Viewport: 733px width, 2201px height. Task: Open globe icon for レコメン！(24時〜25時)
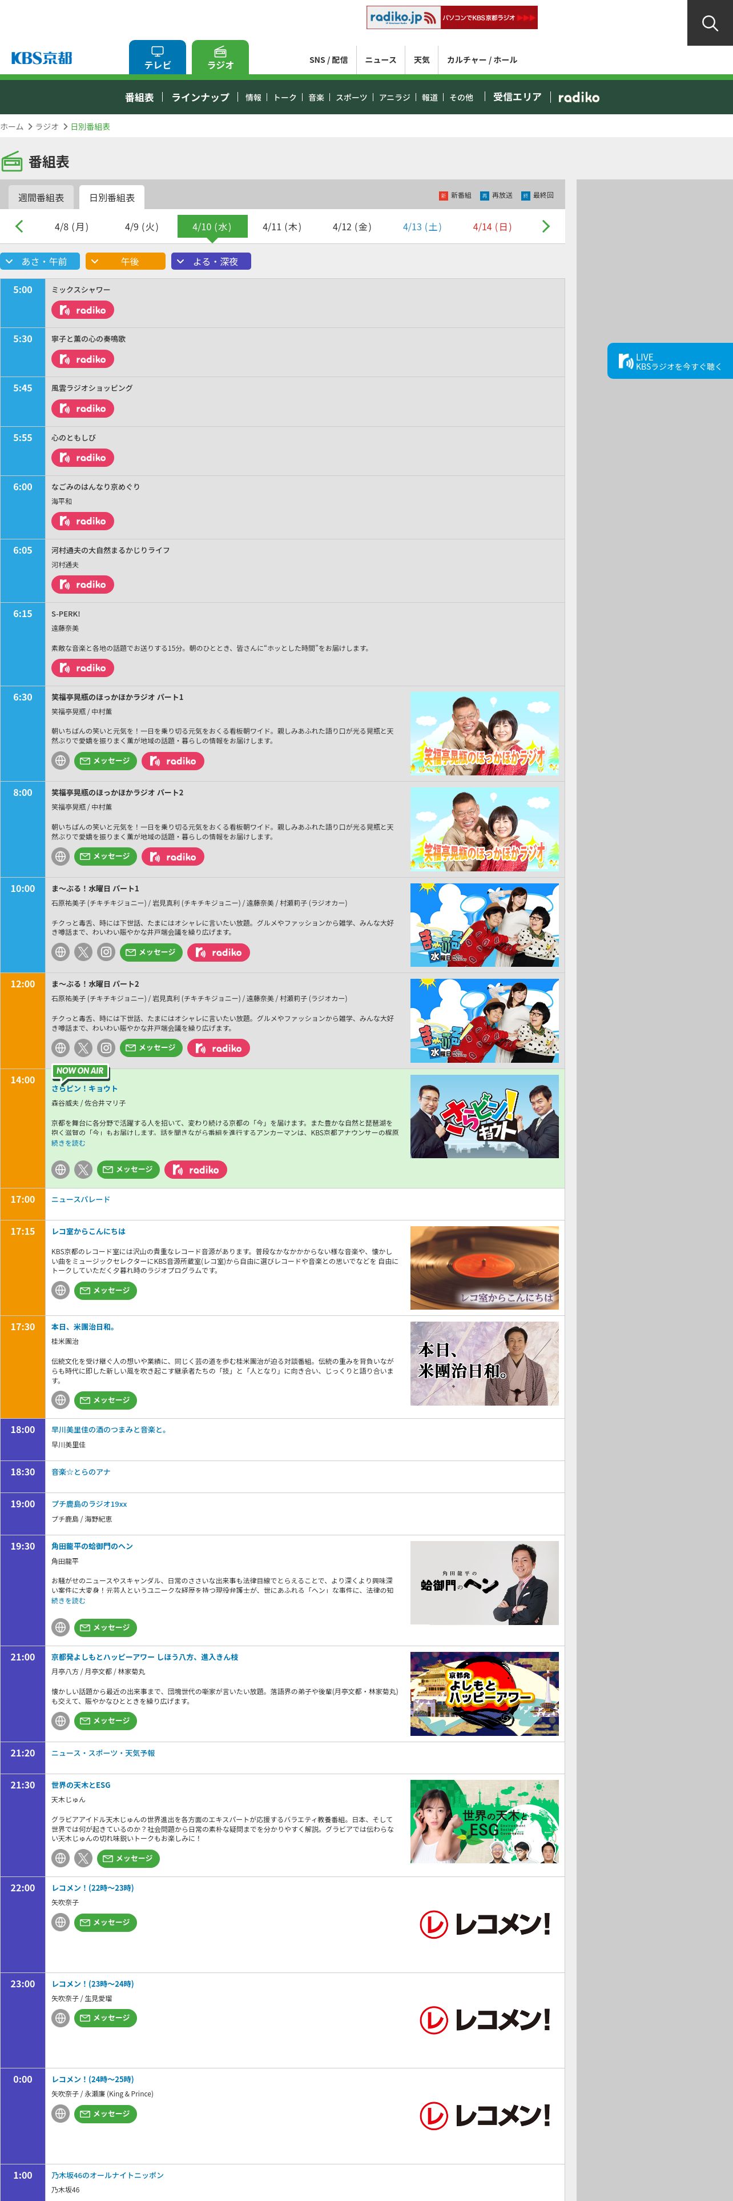pyautogui.click(x=60, y=2114)
